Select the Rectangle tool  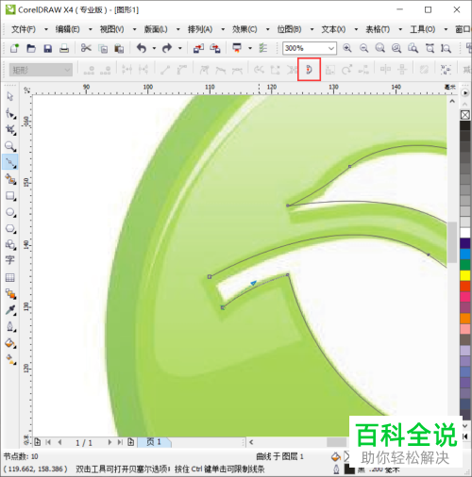point(10,196)
